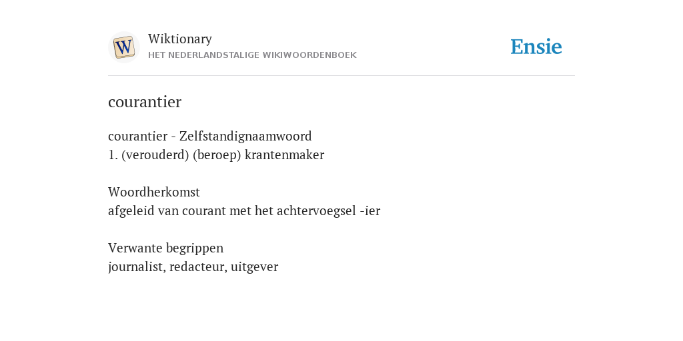Select the 'Het Nederlandstalige Wikiwoordenboek' subtitle

(252, 55)
